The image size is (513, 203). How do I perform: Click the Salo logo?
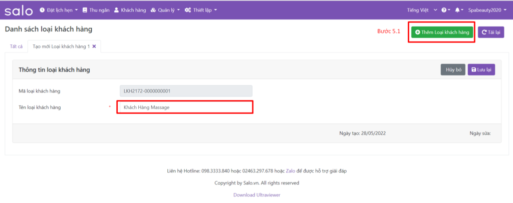coord(19,10)
